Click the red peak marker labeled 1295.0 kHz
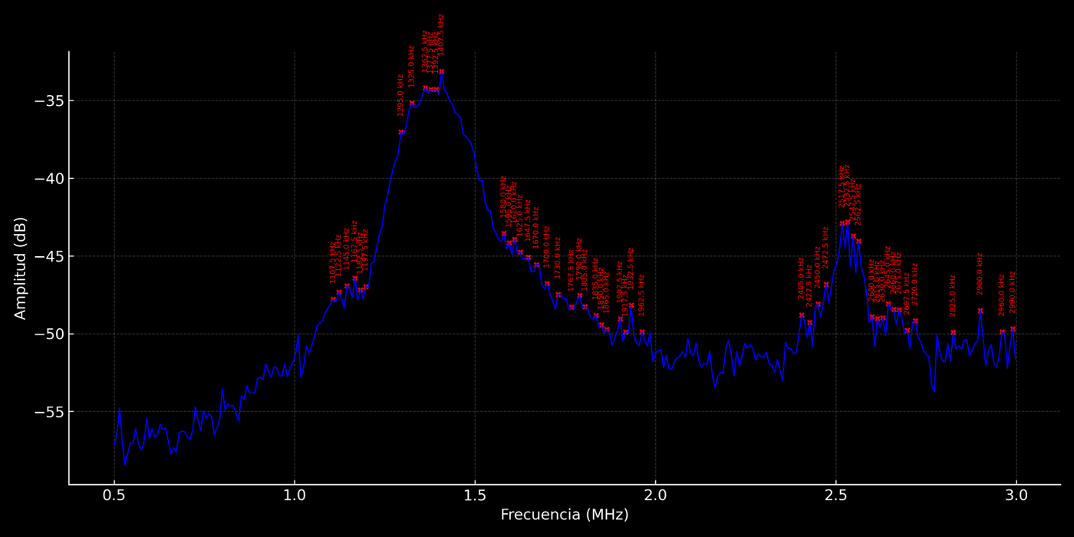1074x537 pixels. click(x=401, y=132)
